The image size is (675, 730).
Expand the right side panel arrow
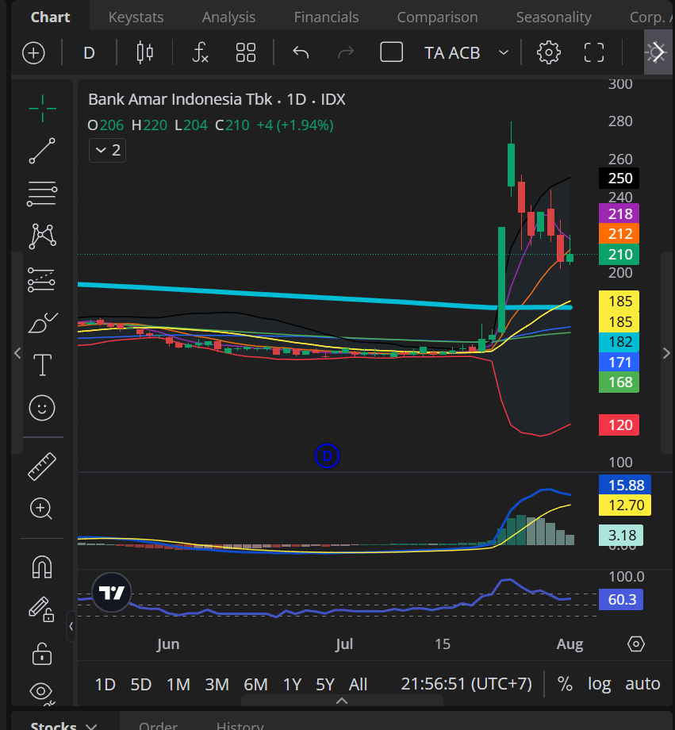coord(666,353)
